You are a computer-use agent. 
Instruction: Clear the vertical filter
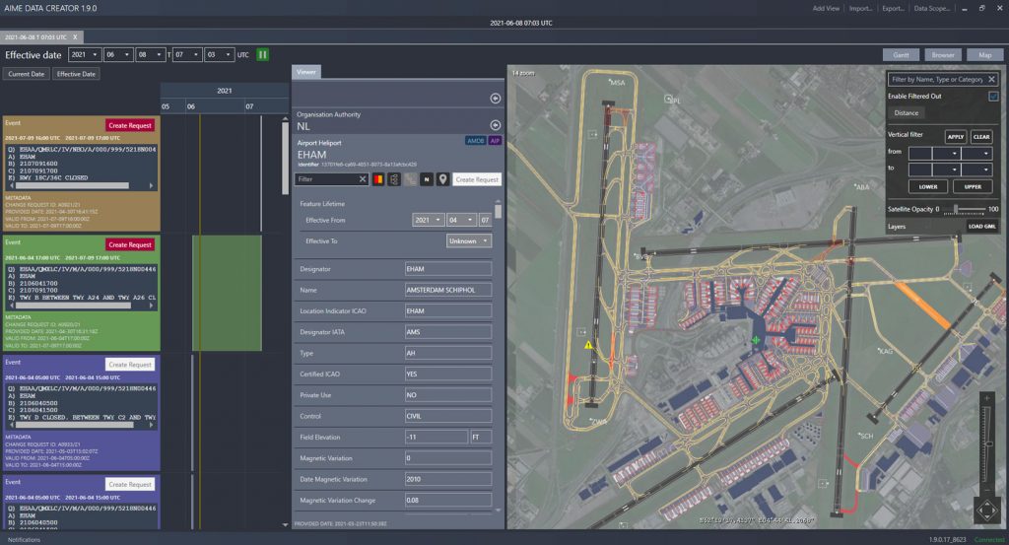tap(981, 136)
